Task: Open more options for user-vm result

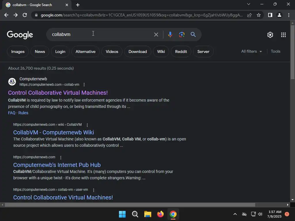Action: pos(94,190)
